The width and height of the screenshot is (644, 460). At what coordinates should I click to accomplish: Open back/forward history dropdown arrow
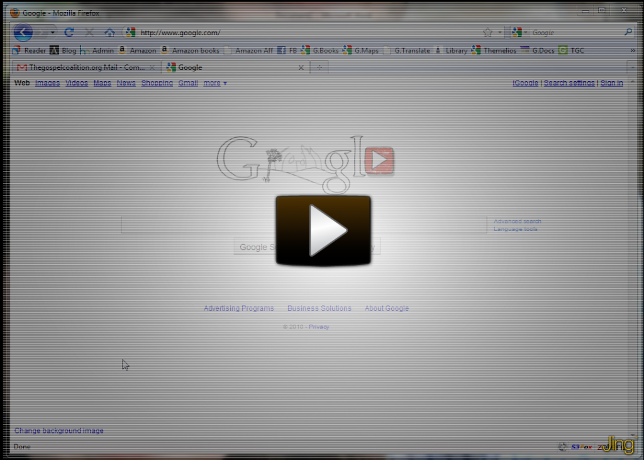(x=53, y=33)
